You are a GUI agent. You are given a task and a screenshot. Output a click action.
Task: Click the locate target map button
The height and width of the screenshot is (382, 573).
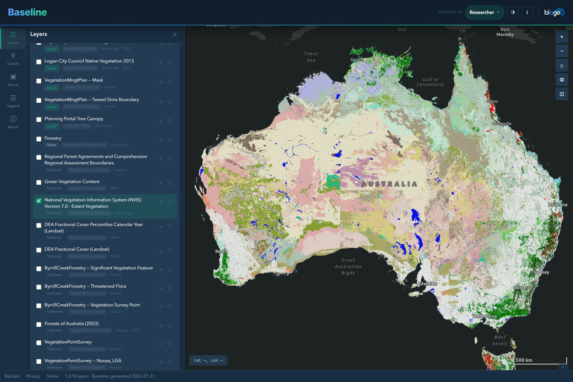point(561,80)
